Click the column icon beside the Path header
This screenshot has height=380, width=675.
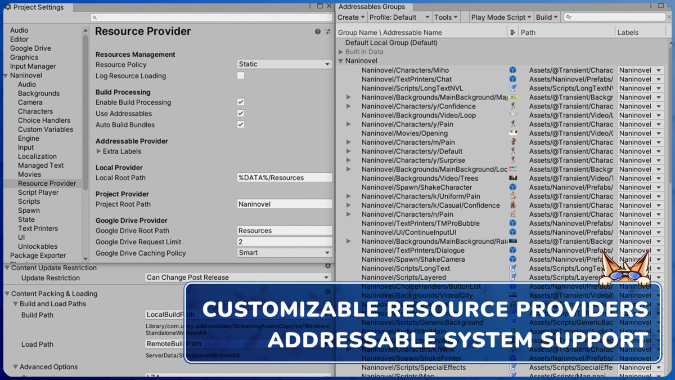pyautogui.click(x=512, y=33)
